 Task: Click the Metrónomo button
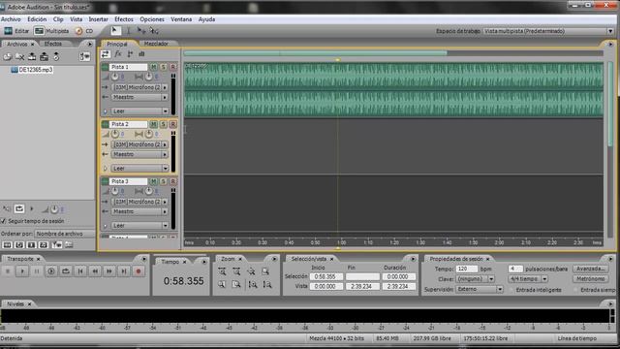[x=590, y=279]
